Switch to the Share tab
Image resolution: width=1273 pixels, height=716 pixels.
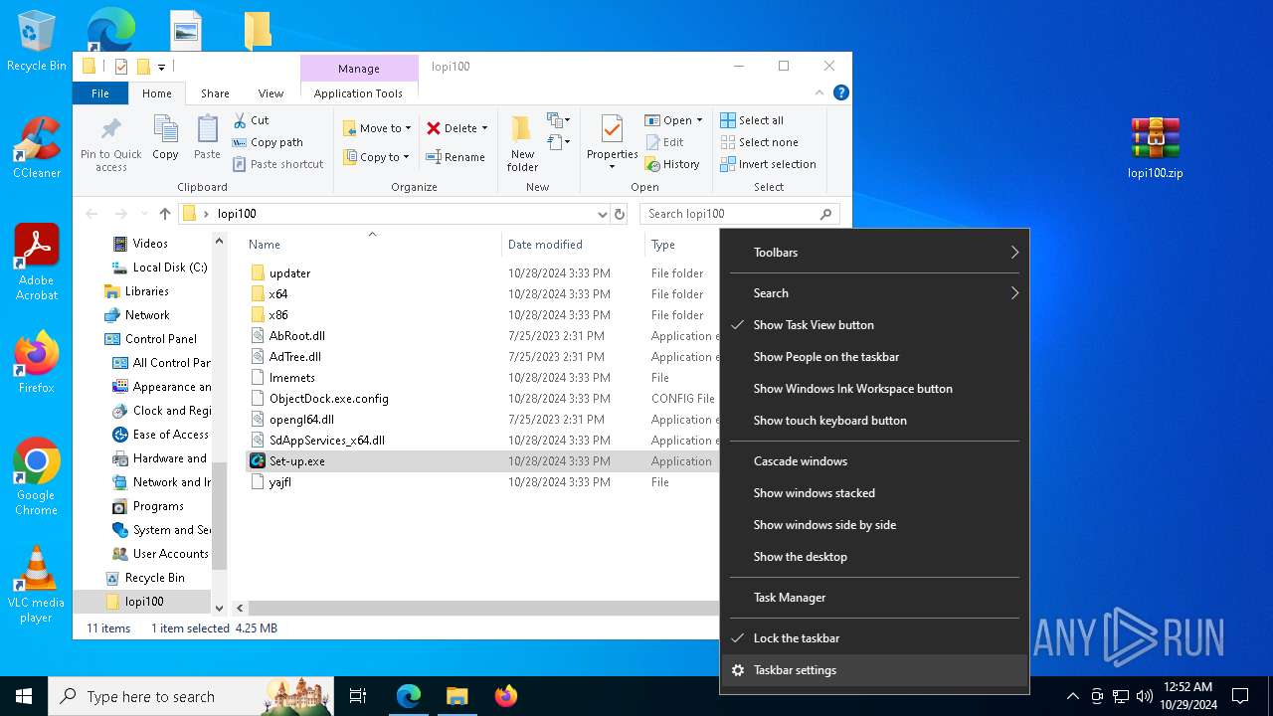pos(215,93)
